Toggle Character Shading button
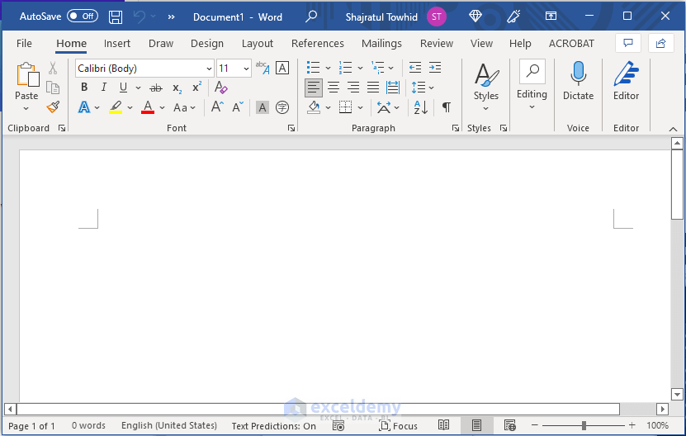The image size is (686, 436). point(262,107)
